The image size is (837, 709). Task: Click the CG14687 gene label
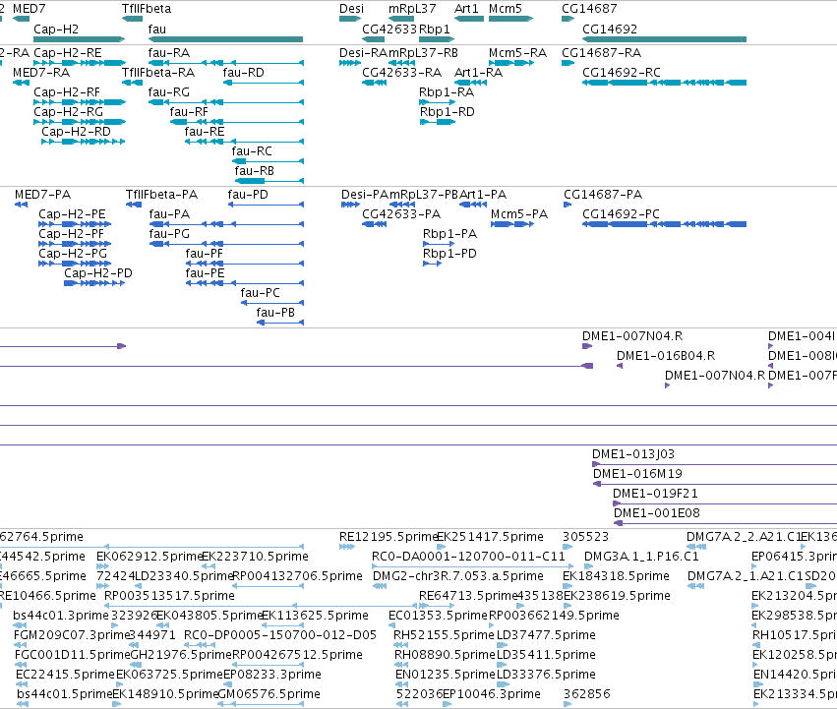589,9
